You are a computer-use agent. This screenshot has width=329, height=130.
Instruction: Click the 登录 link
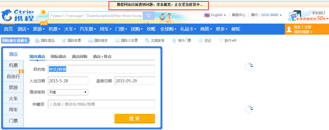click(x=297, y=27)
